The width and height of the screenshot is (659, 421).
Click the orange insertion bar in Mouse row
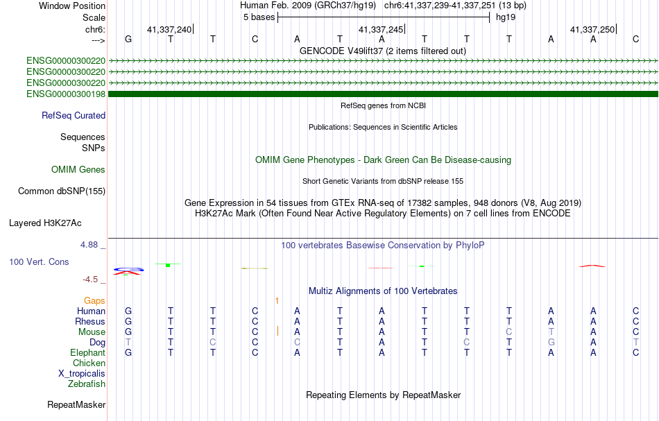[x=277, y=331]
